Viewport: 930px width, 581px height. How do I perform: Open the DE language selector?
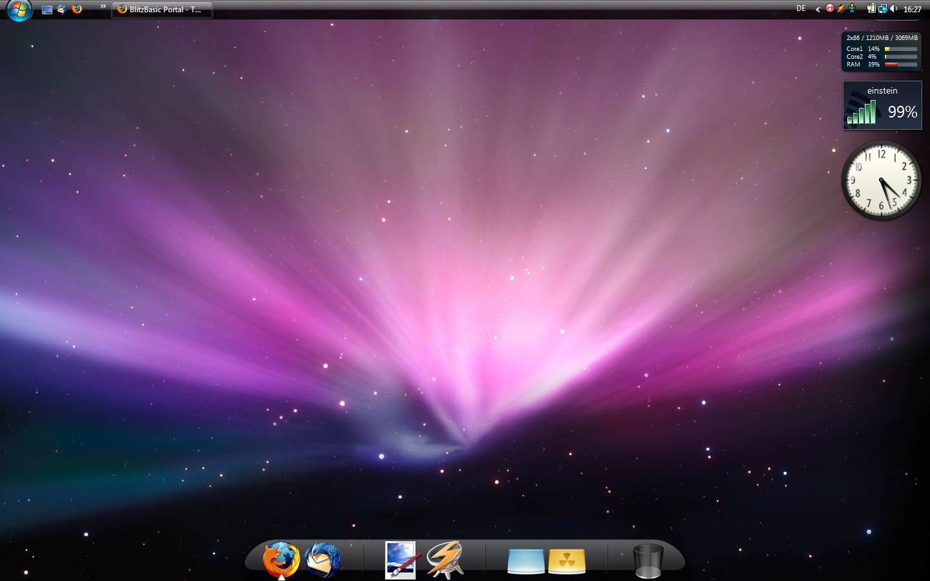click(x=801, y=9)
